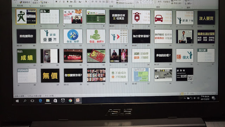The height and width of the screenshot is (127, 225).
Task: Open taskbar search magnifier
Action: tap(25, 101)
